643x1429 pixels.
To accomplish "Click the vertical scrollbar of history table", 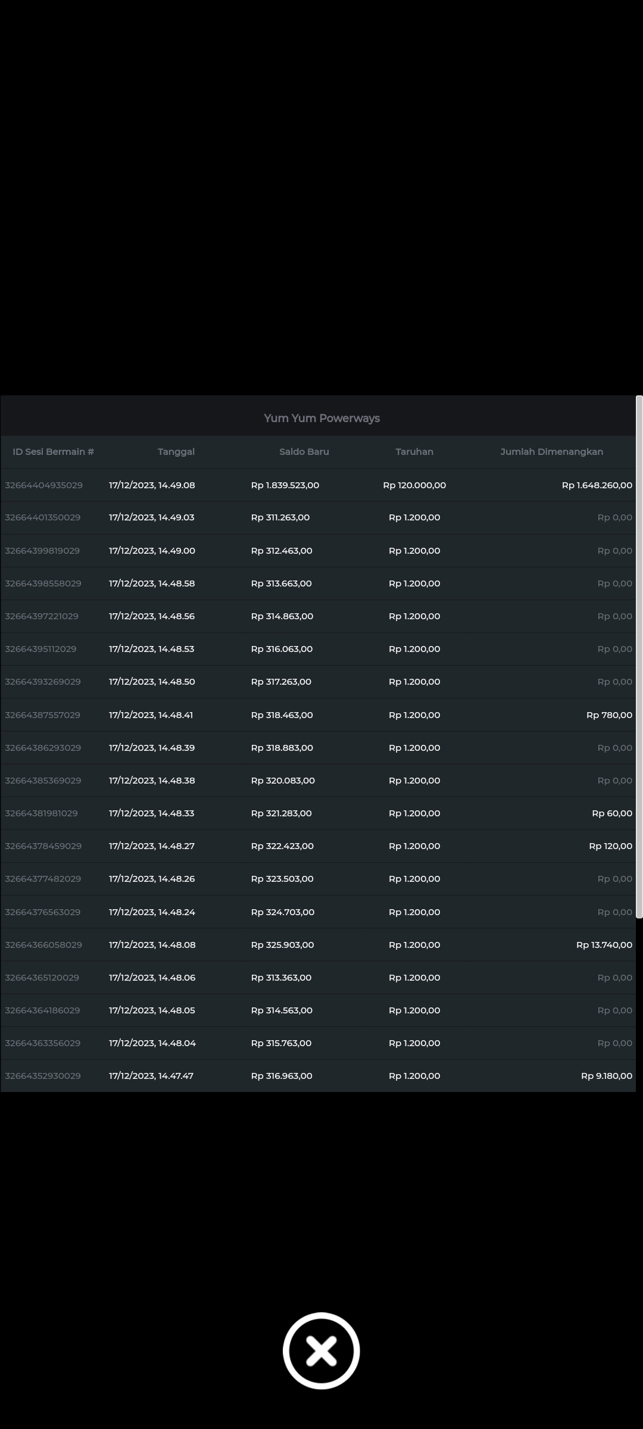I will 639,655.
